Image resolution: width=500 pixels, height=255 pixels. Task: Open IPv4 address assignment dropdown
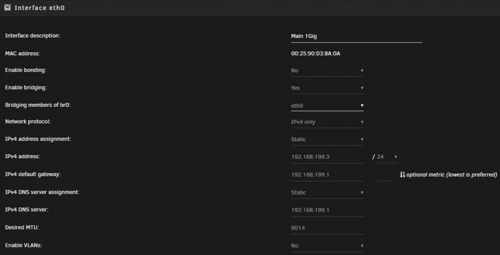click(327, 140)
